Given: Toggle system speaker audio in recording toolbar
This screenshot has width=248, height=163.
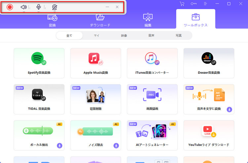Looking at the screenshot, I should 23,7.
